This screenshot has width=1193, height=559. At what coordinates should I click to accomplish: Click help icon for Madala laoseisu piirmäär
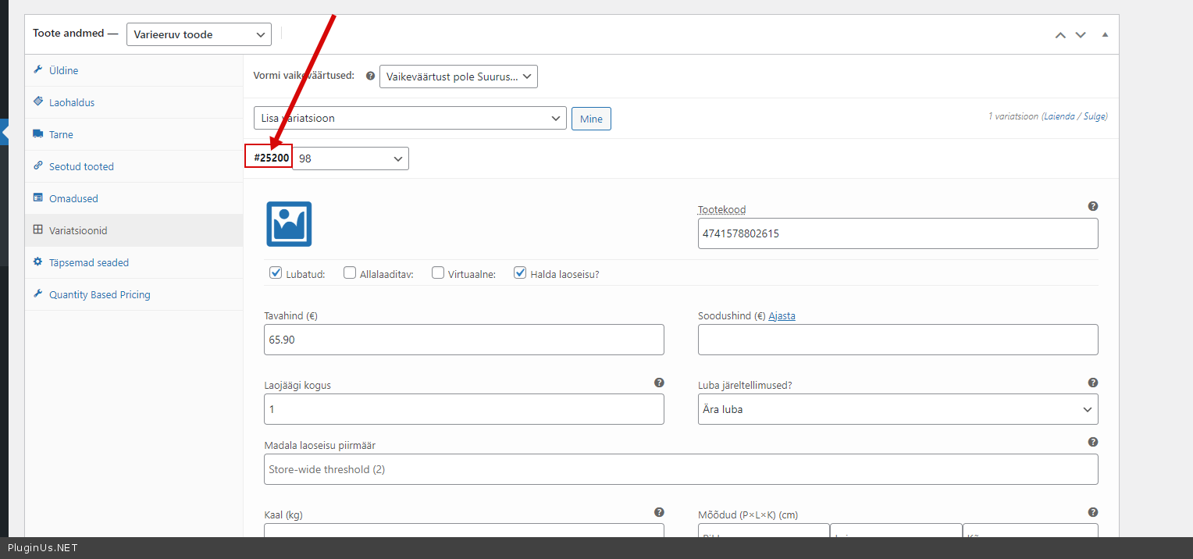coord(1093,442)
